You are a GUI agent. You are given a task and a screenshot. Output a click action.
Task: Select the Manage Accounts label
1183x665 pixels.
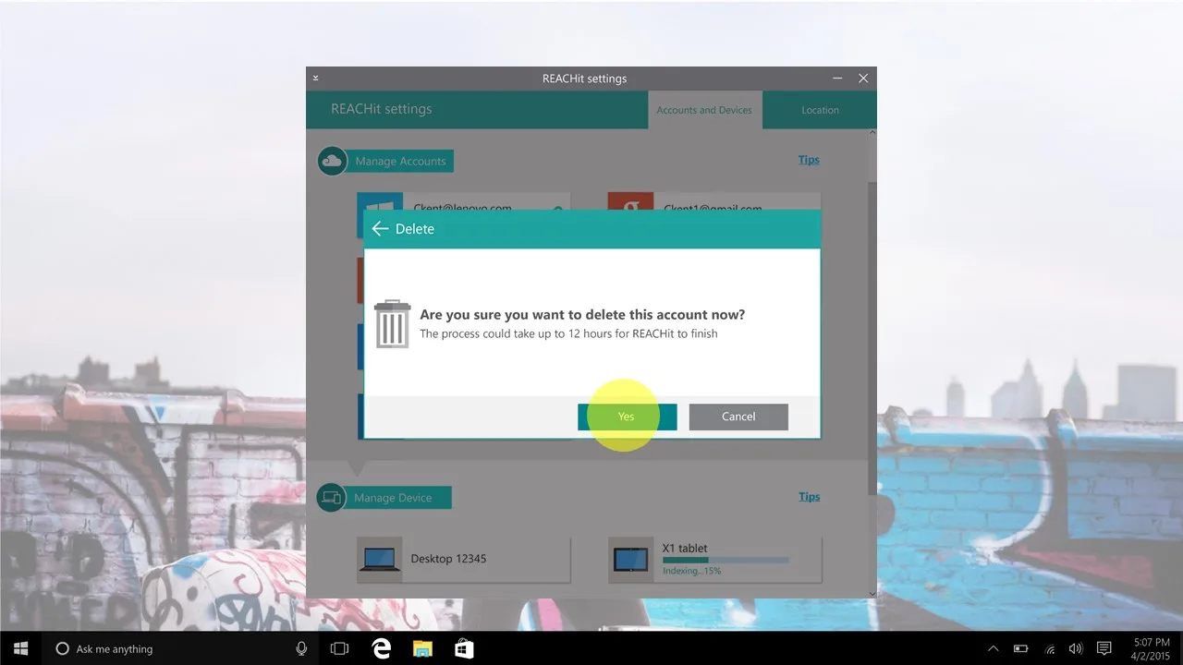click(400, 162)
